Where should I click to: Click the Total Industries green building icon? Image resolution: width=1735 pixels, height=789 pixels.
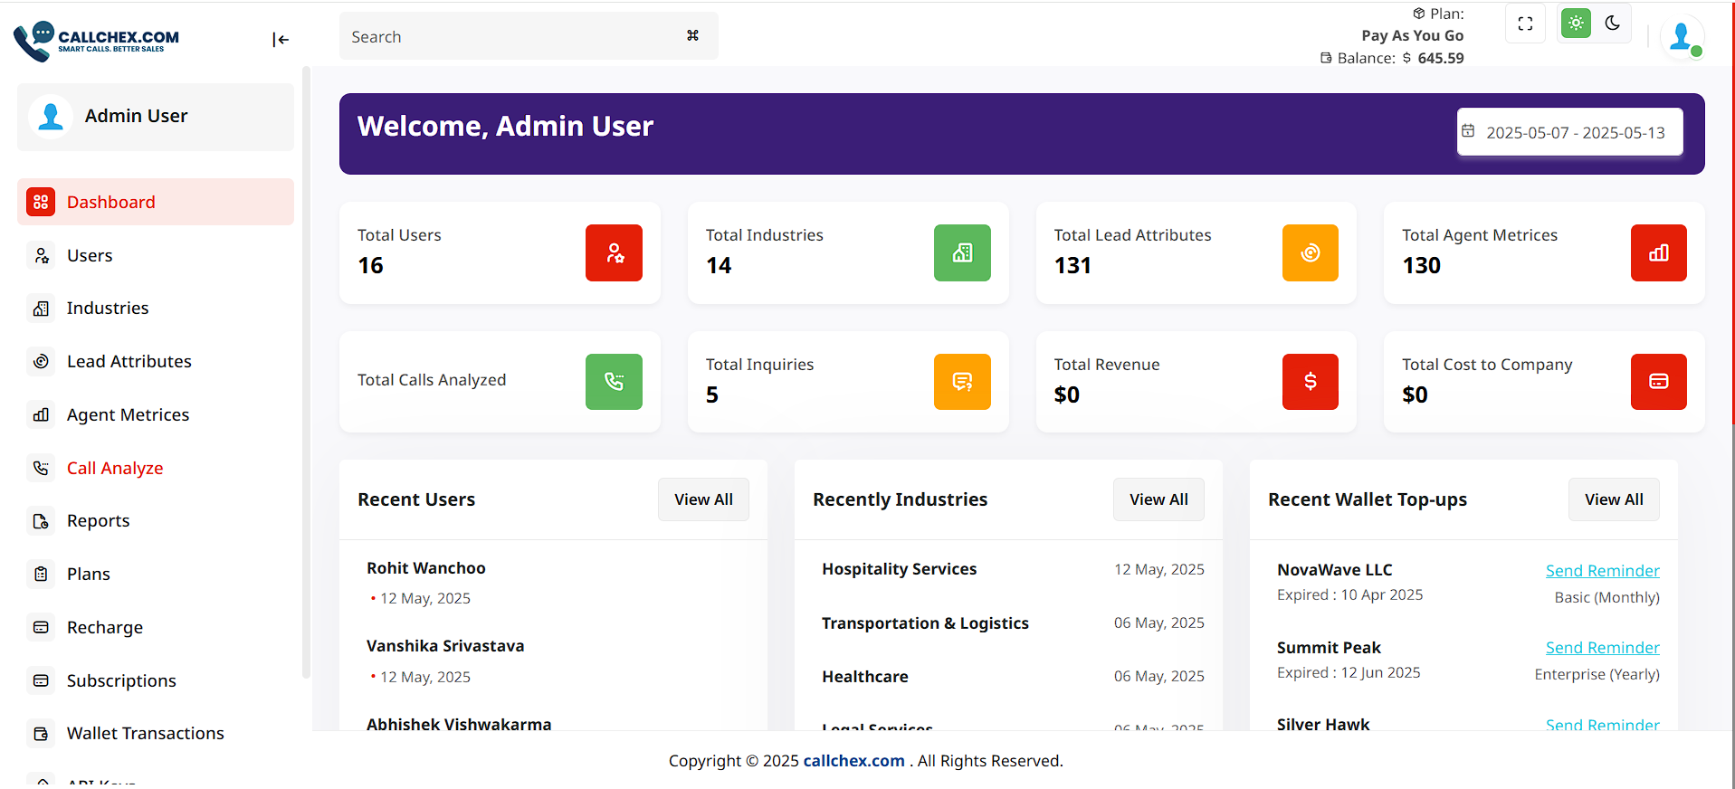pos(962,252)
